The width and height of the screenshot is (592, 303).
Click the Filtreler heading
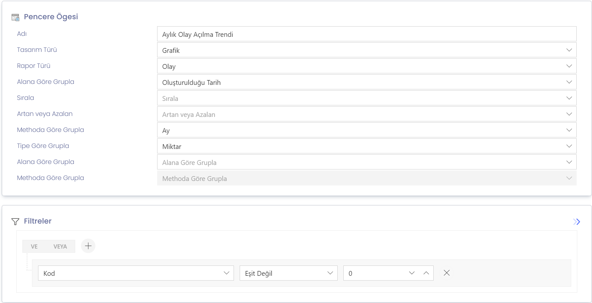coord(38,221)
